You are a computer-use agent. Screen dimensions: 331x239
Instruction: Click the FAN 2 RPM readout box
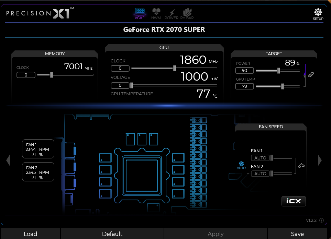(x=38, y=172)
